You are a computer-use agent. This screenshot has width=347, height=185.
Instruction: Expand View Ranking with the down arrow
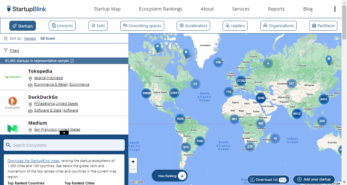[182, 176]
